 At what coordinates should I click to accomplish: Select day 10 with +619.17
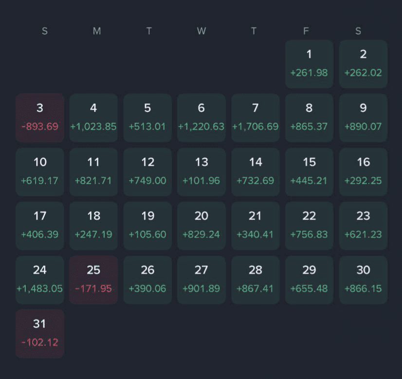40,171
